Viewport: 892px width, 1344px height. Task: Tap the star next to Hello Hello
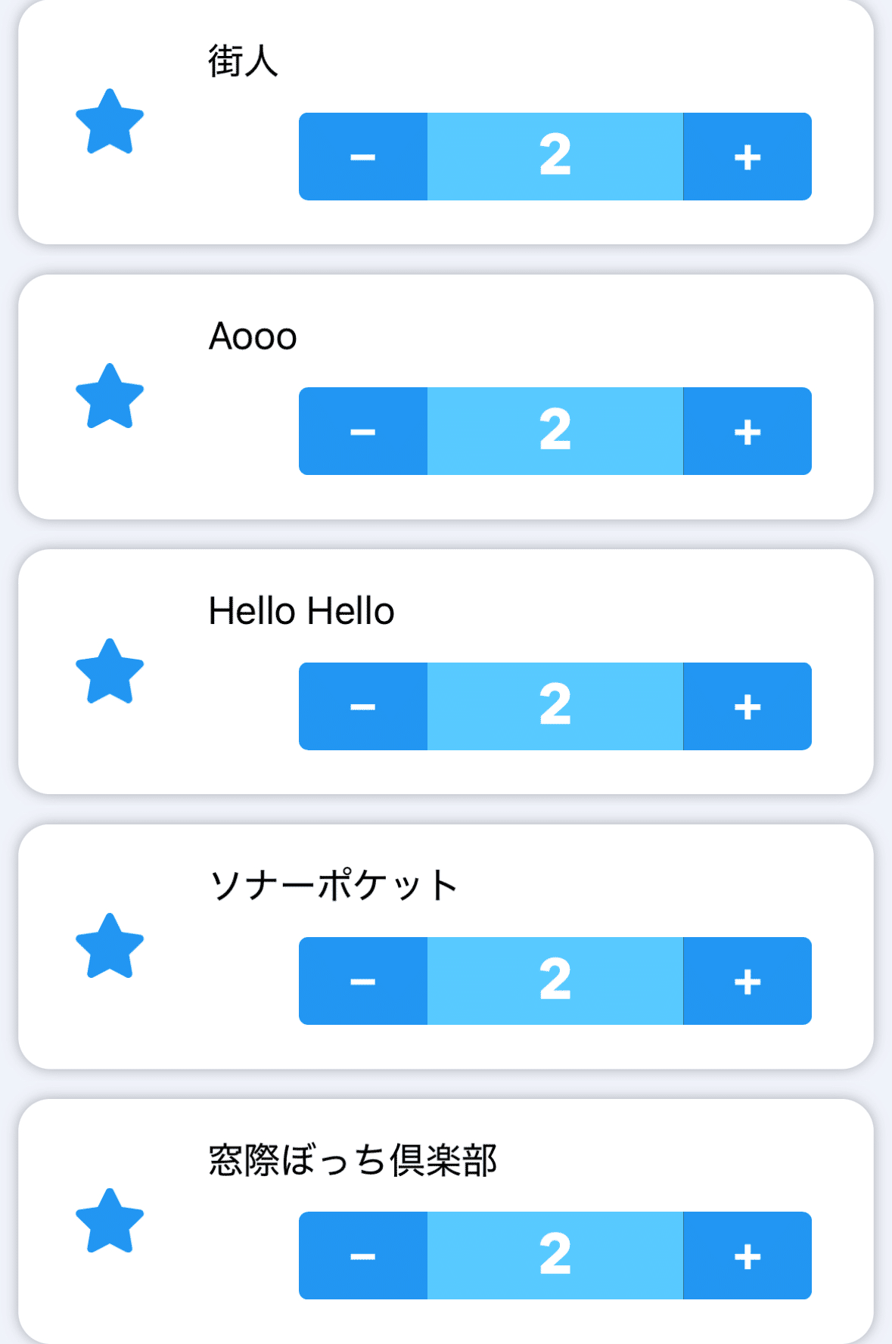tap(110, 672)
